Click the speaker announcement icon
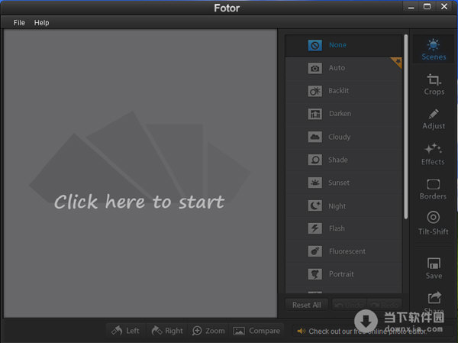 [302, 331]
